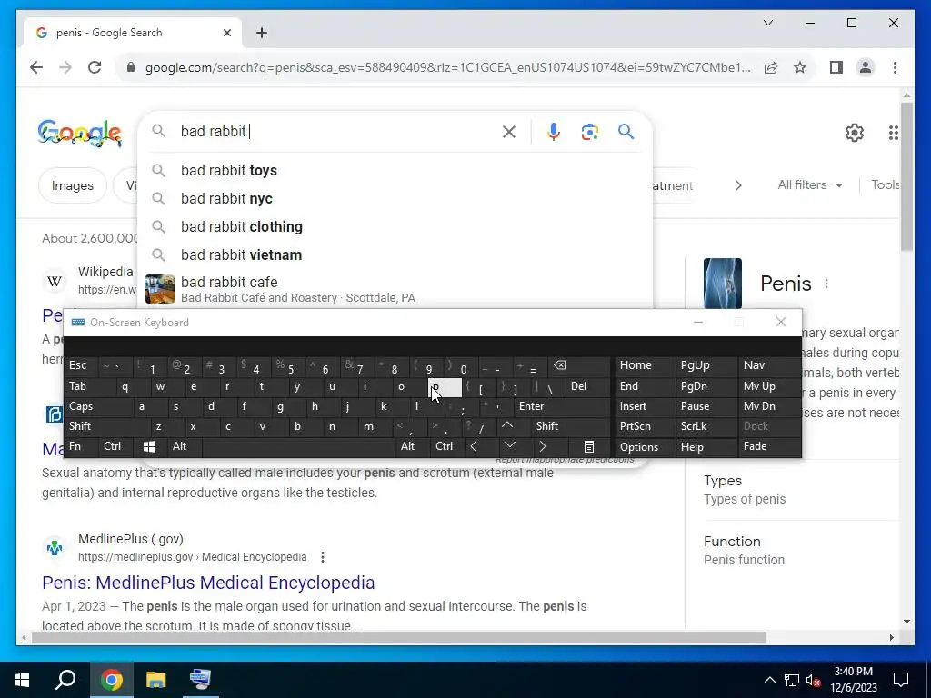Select suggestion bad rabbit clothing
The image size is (931, 698).
395,226
